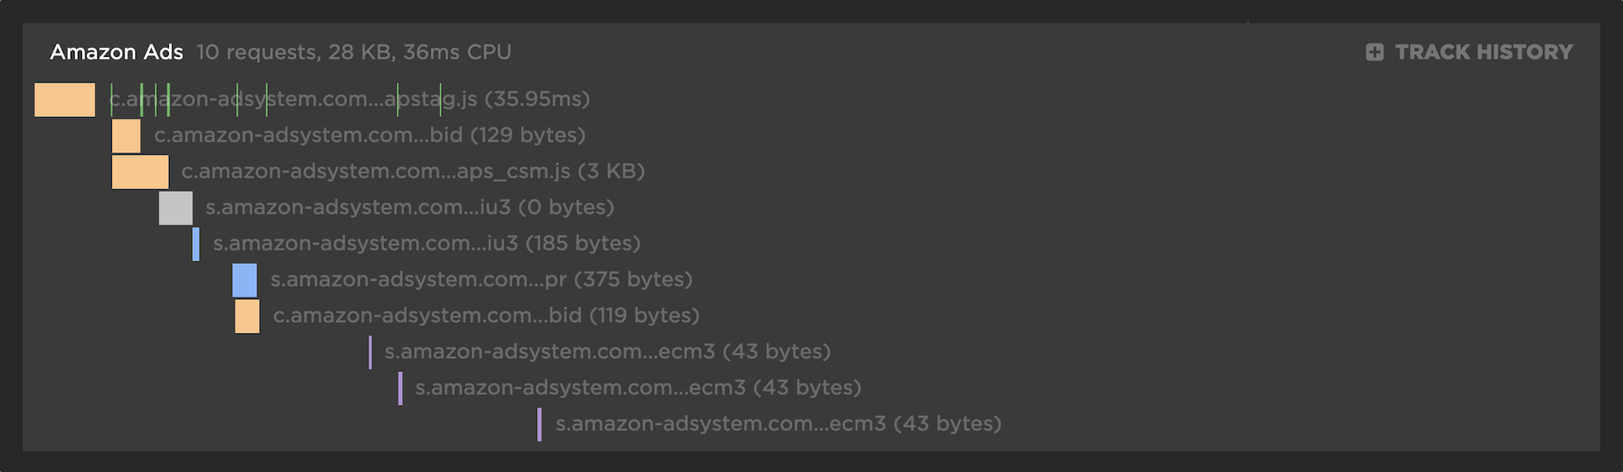Click the aps_csm.js (3 KB) request label
Viewport: 1623px width, 472px height.
point(413,171)
